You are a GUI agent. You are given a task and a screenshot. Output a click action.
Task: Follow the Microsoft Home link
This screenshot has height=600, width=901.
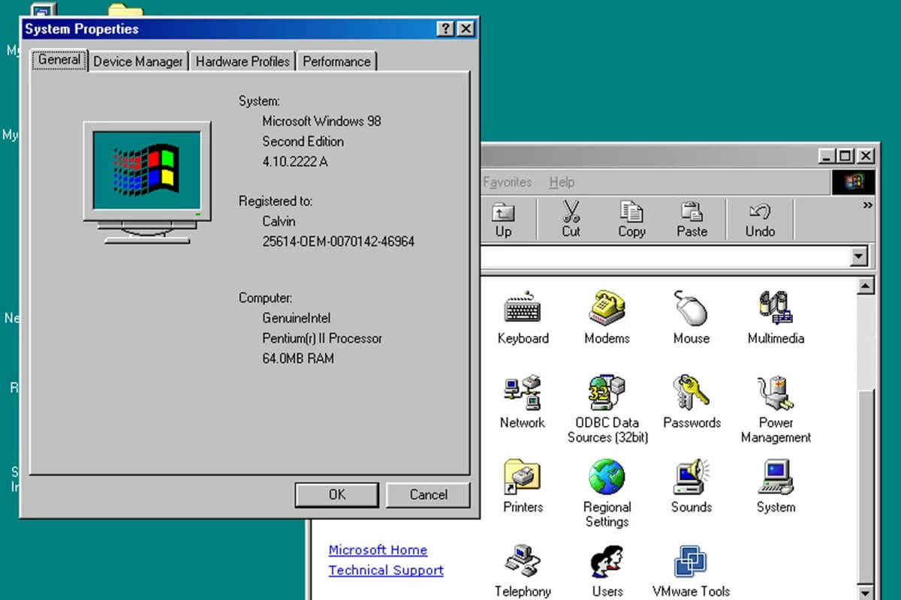tap(378, 550)
